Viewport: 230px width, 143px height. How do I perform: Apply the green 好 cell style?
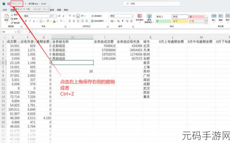coord(163,21)
